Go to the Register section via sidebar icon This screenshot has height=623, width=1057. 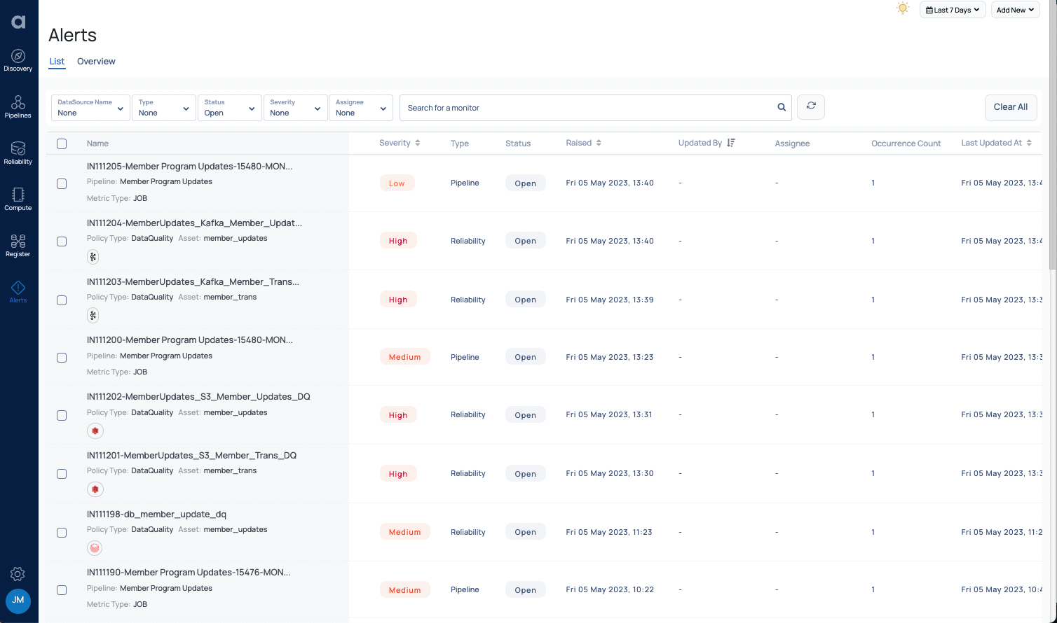[x=18, y=245]
